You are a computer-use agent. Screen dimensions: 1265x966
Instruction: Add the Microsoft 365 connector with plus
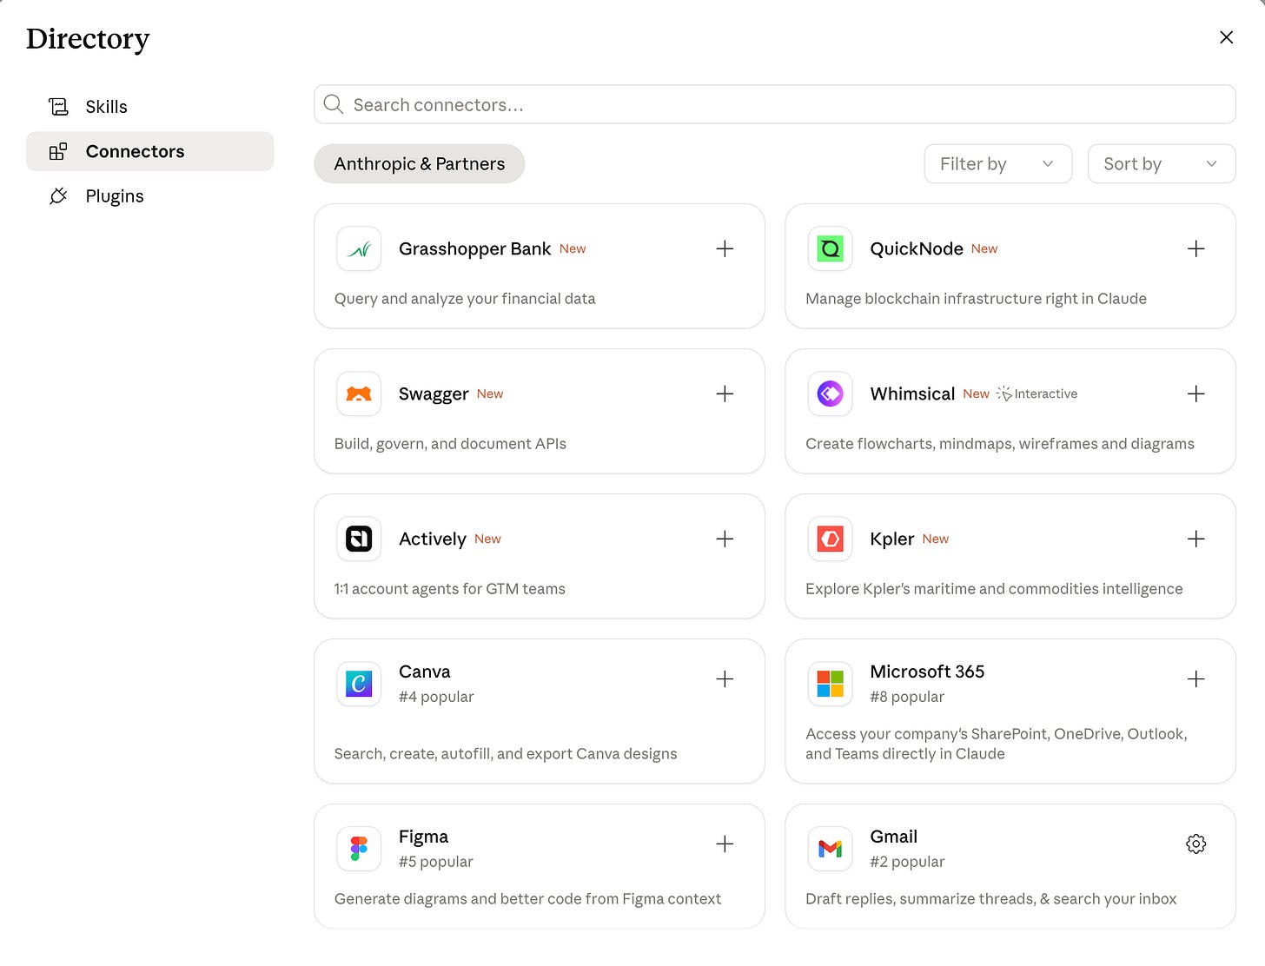click(1195, 679)
